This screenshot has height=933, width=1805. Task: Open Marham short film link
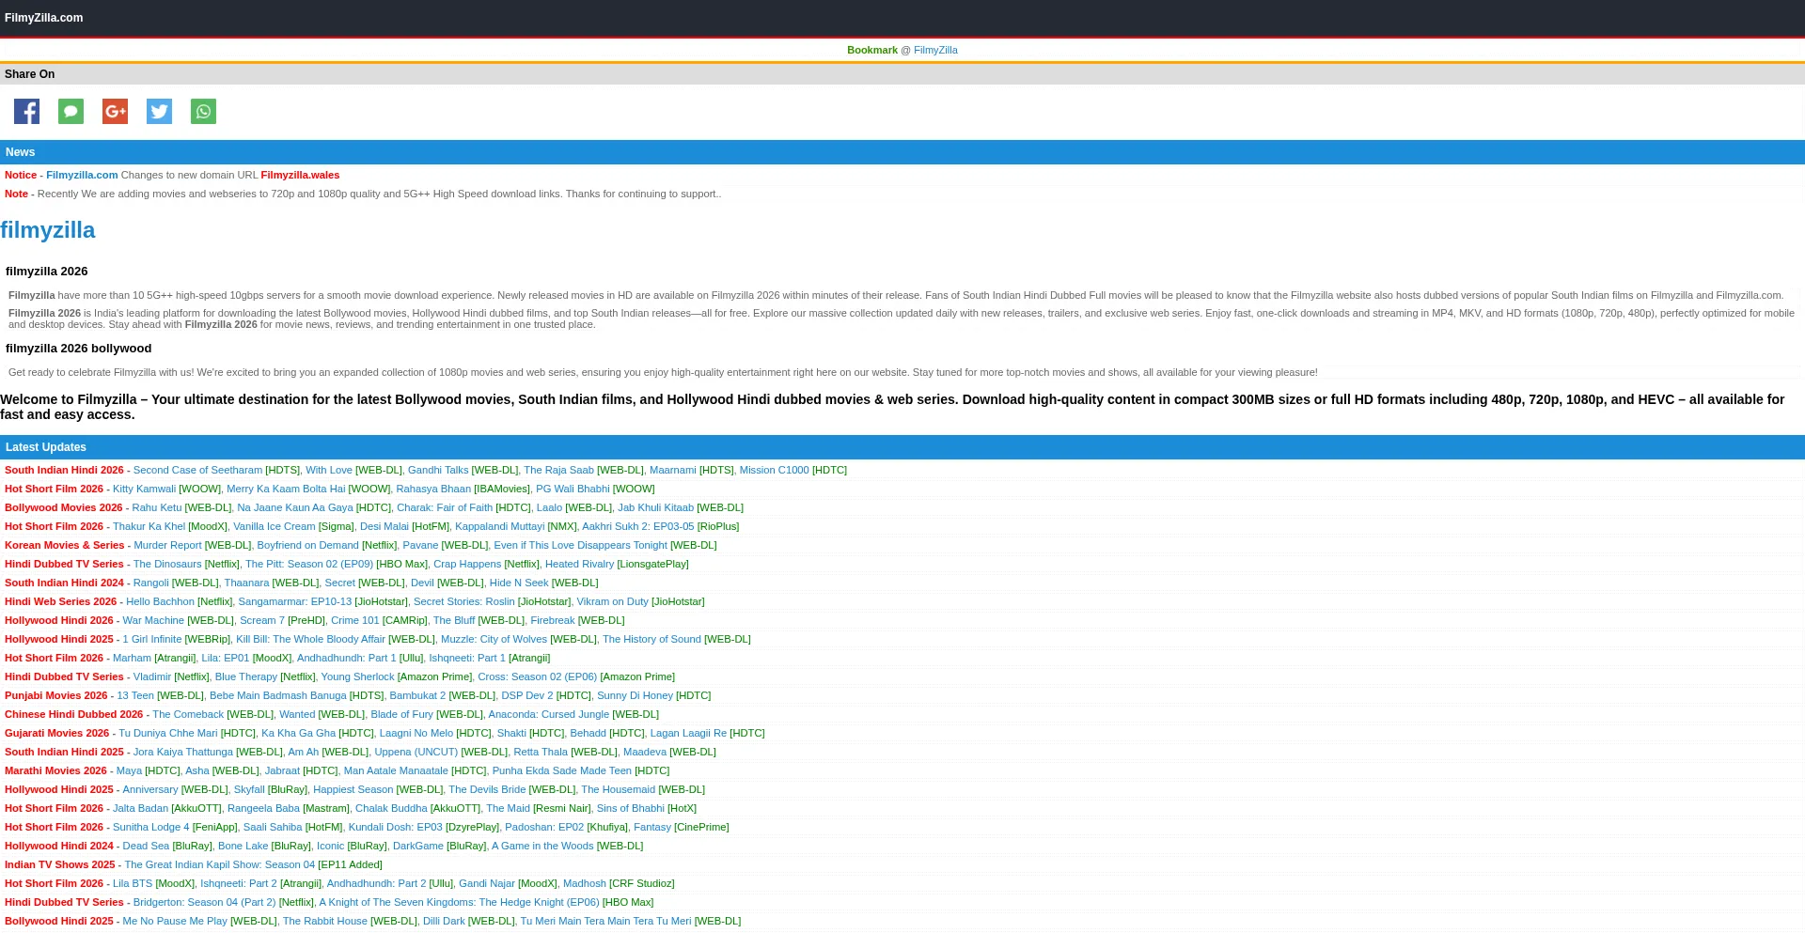click(132, 658)
